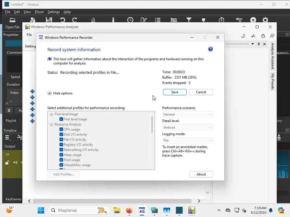
Task: Open the Timeline icon in Shotcut toolbar
Action: pos(174,20)
